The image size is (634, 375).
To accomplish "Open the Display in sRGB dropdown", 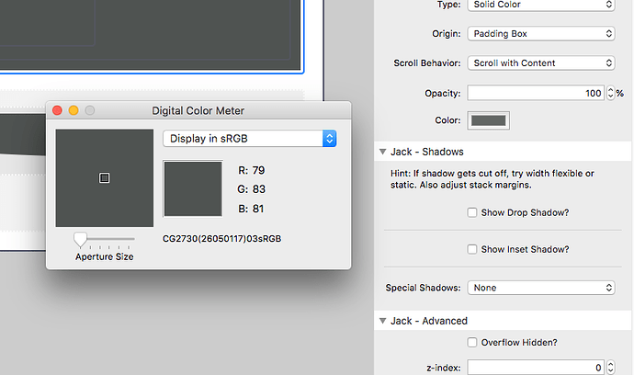I will (250, 139).
